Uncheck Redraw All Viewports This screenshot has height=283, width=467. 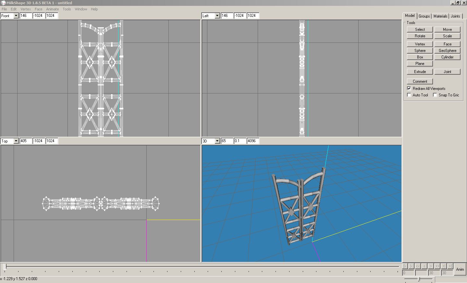tap(409, 88)
